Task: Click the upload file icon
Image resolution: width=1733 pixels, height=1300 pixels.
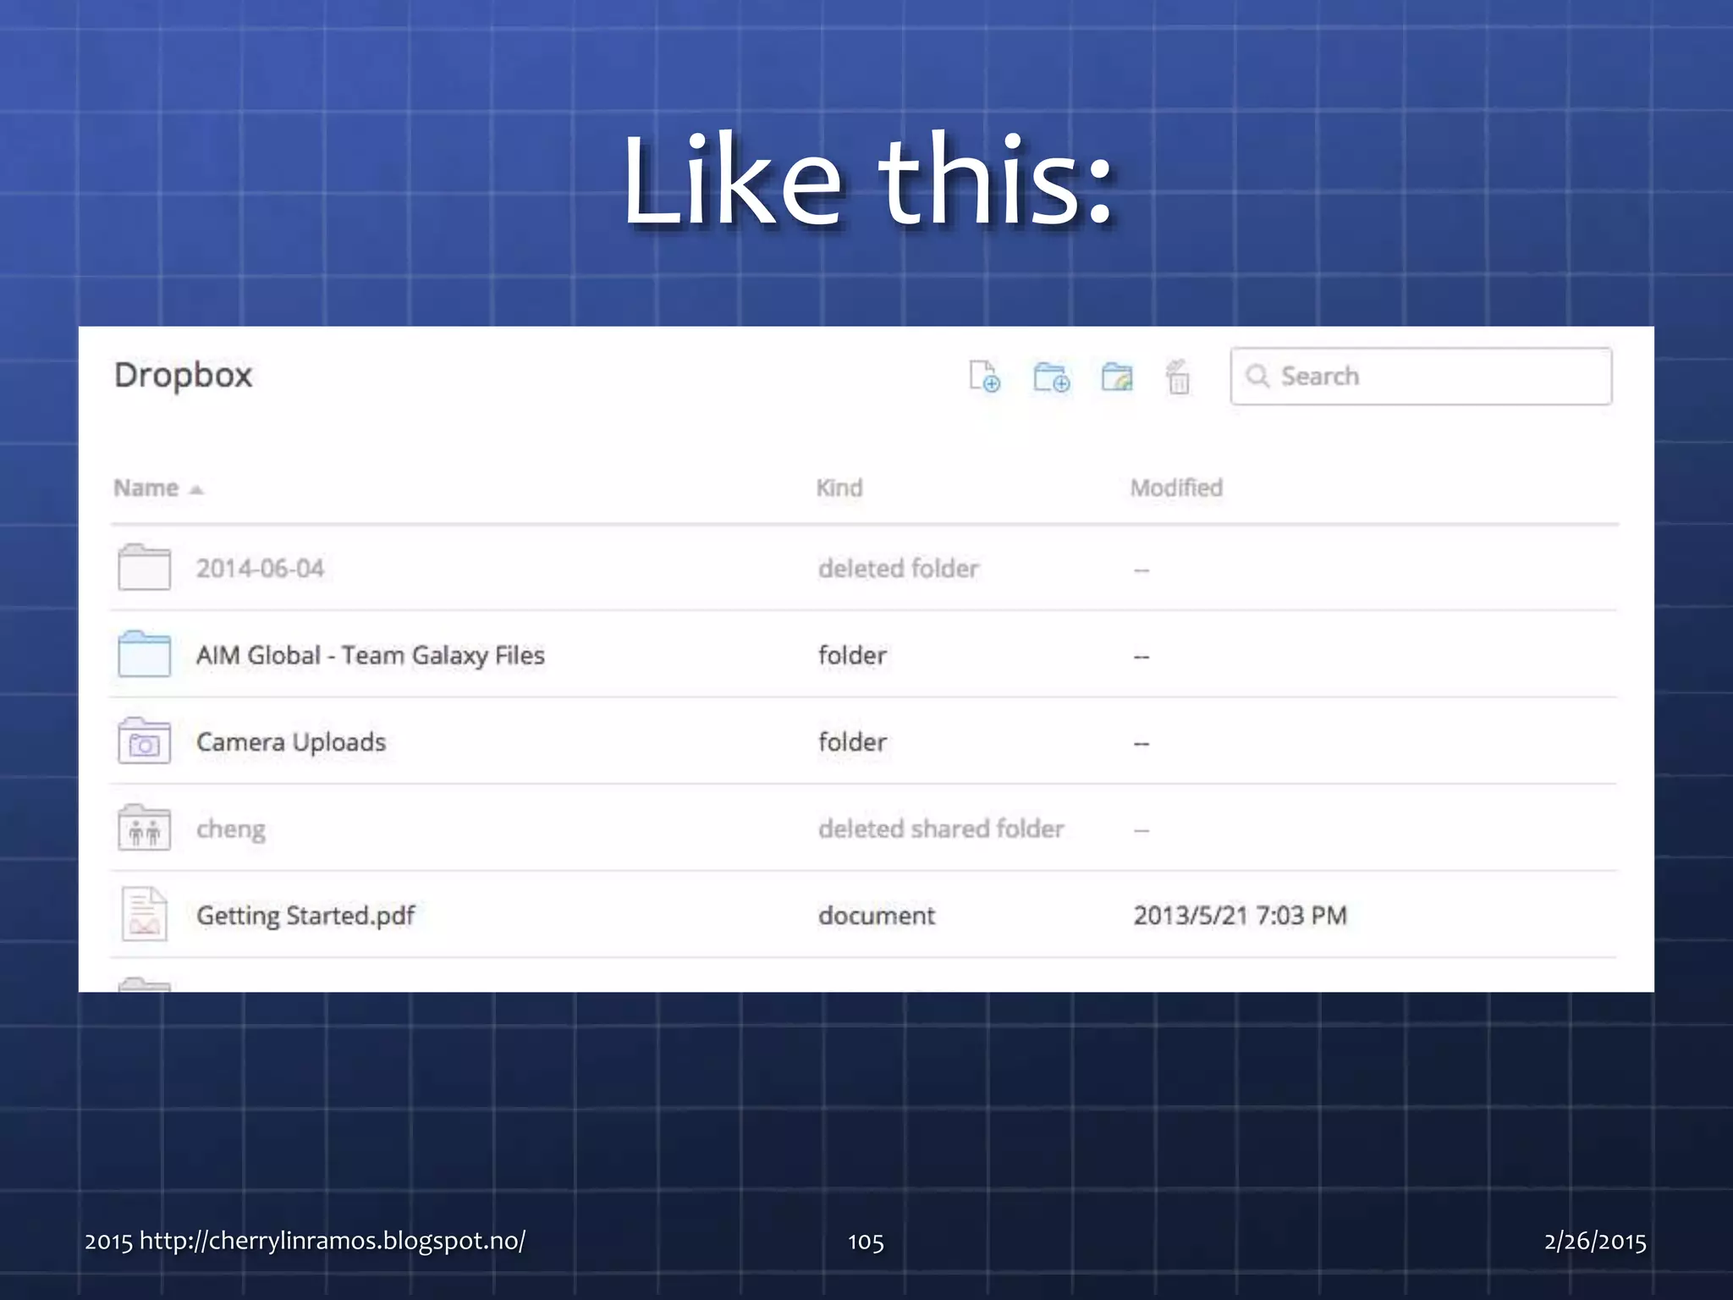Action: pyautogui.click(x=984, y=377)
